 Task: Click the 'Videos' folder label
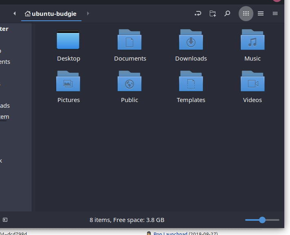point(253,100)
